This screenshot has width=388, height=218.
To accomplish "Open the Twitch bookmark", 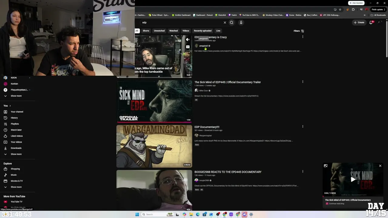I will 232,15.
